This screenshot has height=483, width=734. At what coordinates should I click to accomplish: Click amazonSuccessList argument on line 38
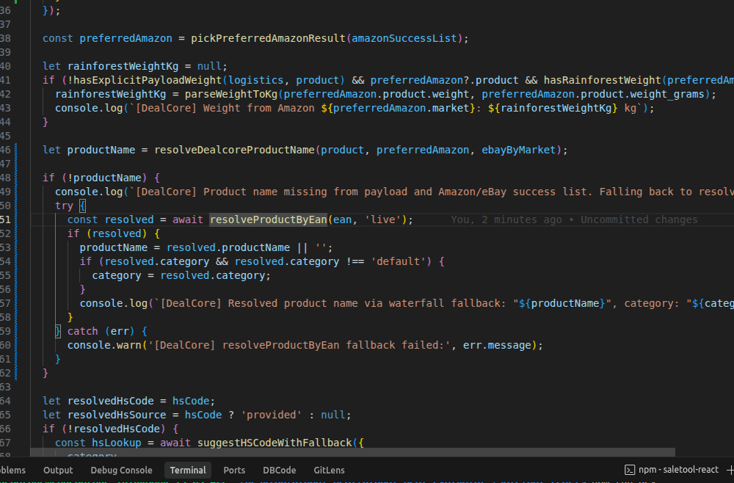[404, 38]
